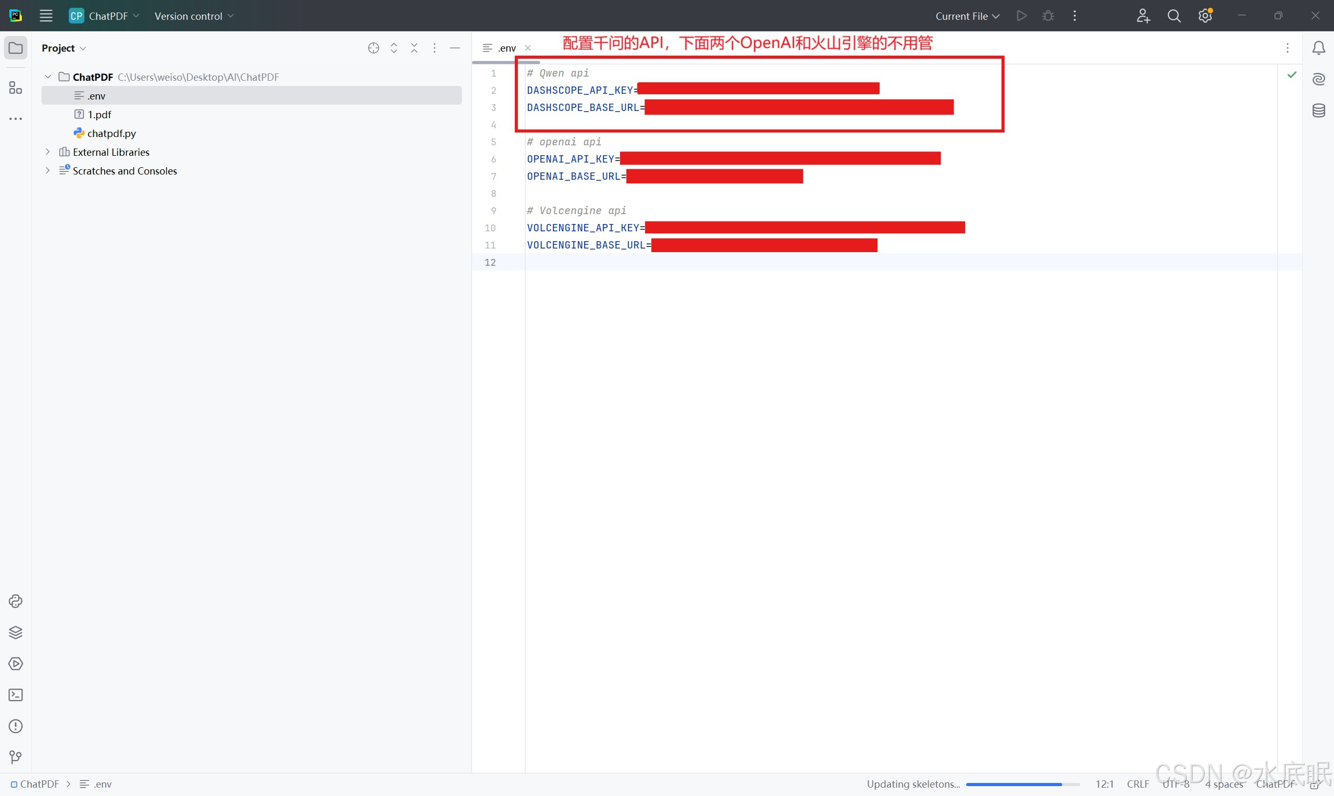Open Search Everywhere magnifier
1334x796 pixels.
(x=1174, y=16)
